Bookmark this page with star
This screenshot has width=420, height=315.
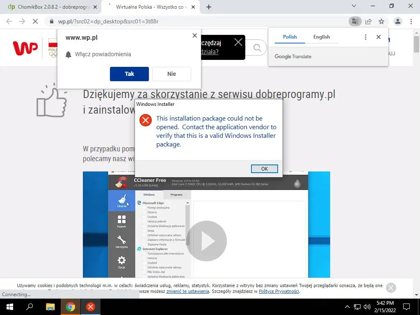tap(381, 21)
